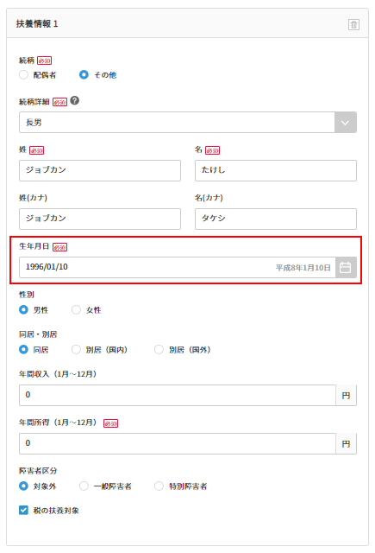
Task: Open the 続柄詳細 help question mark icon
Action: pos(75,100)
